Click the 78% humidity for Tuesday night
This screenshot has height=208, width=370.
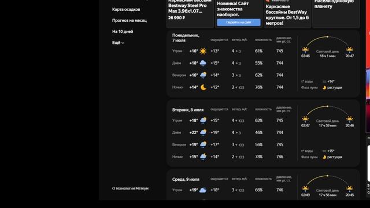pos(258,157)
